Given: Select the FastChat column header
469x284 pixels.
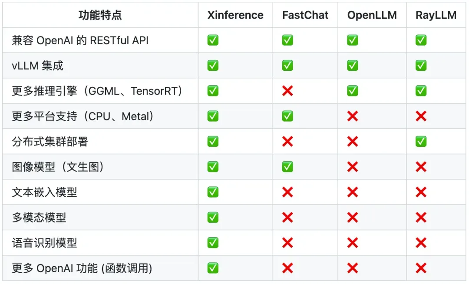Looking at the screenshot, I should point(305,15).
